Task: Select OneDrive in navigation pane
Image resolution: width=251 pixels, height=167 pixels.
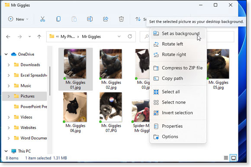Action: (23, 54)
